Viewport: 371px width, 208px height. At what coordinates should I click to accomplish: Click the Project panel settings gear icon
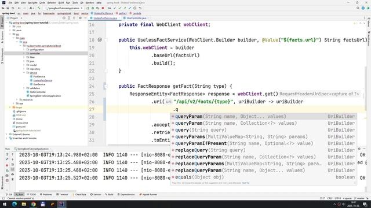click(80, 18)
